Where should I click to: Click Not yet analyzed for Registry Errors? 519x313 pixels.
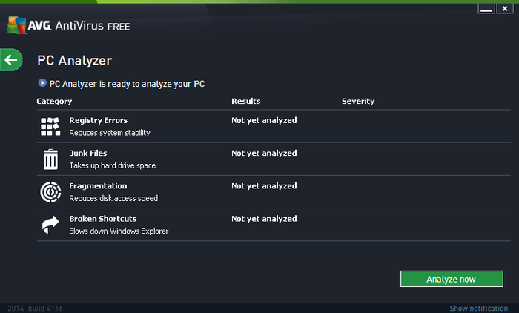click(264, 120)
